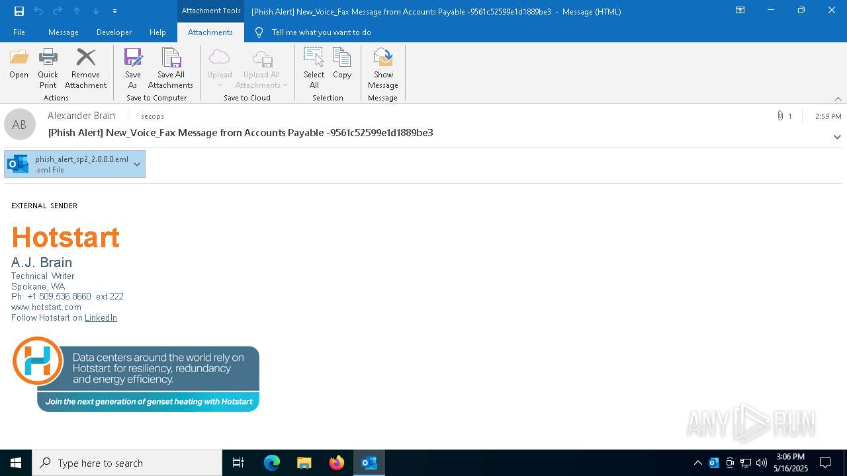Go to previous item with up arrow
The height and width of the screenshot is (476, 847).
point(77,11)
